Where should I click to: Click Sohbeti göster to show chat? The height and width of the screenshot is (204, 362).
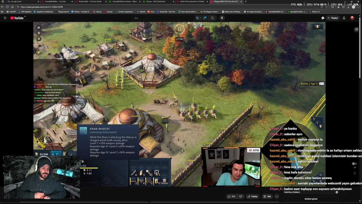click(311, 199)
